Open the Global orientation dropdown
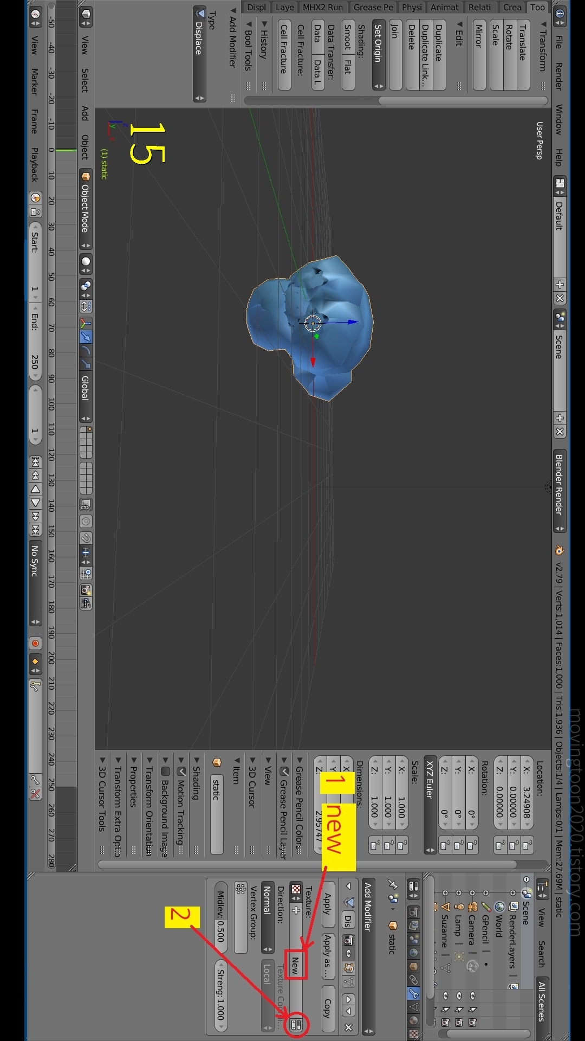Image resolution: width=585 pixels, height=1041 pixels. (86, 397)
